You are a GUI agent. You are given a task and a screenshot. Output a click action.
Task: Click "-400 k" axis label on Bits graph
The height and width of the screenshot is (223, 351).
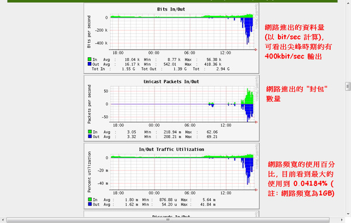tap(101, 43)
